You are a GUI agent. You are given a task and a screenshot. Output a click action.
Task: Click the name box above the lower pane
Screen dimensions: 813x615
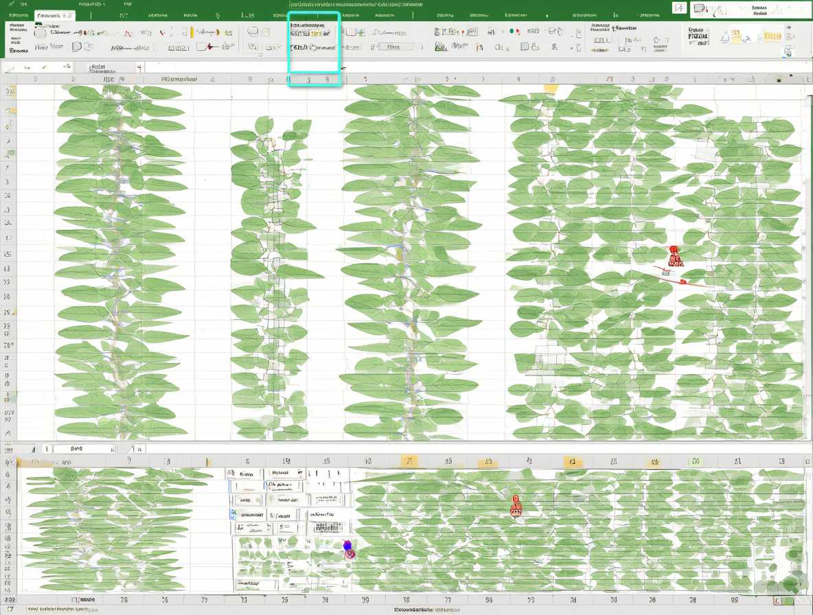click(84, 449)
